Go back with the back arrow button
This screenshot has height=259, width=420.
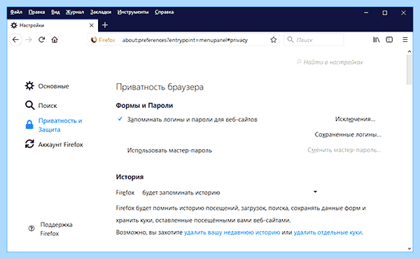pos(15,40)
